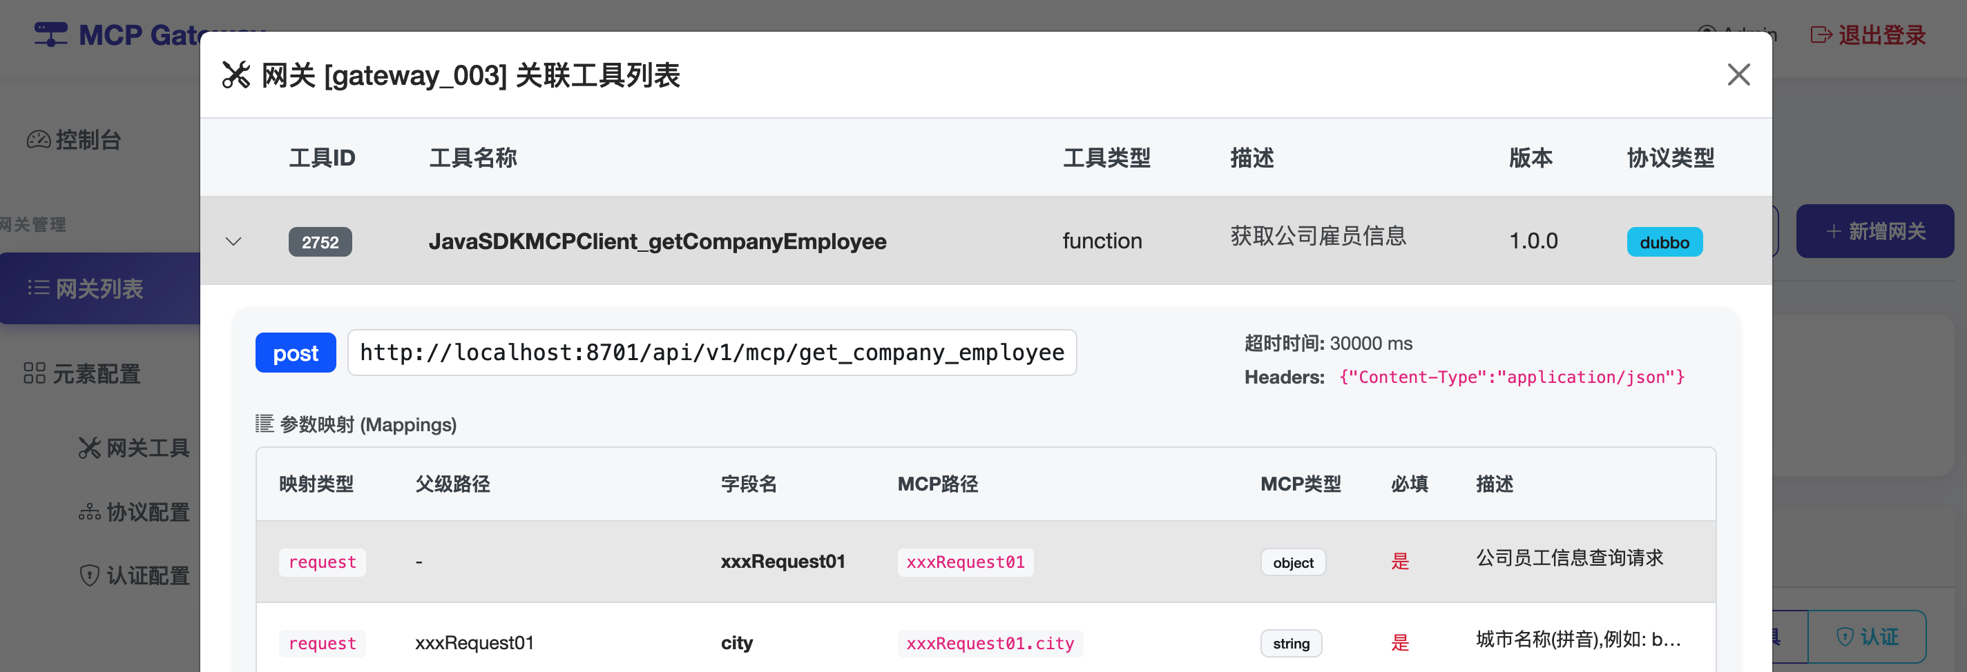
Task: Open the 认证配置 shield icon item
Action: pos(89,575)
